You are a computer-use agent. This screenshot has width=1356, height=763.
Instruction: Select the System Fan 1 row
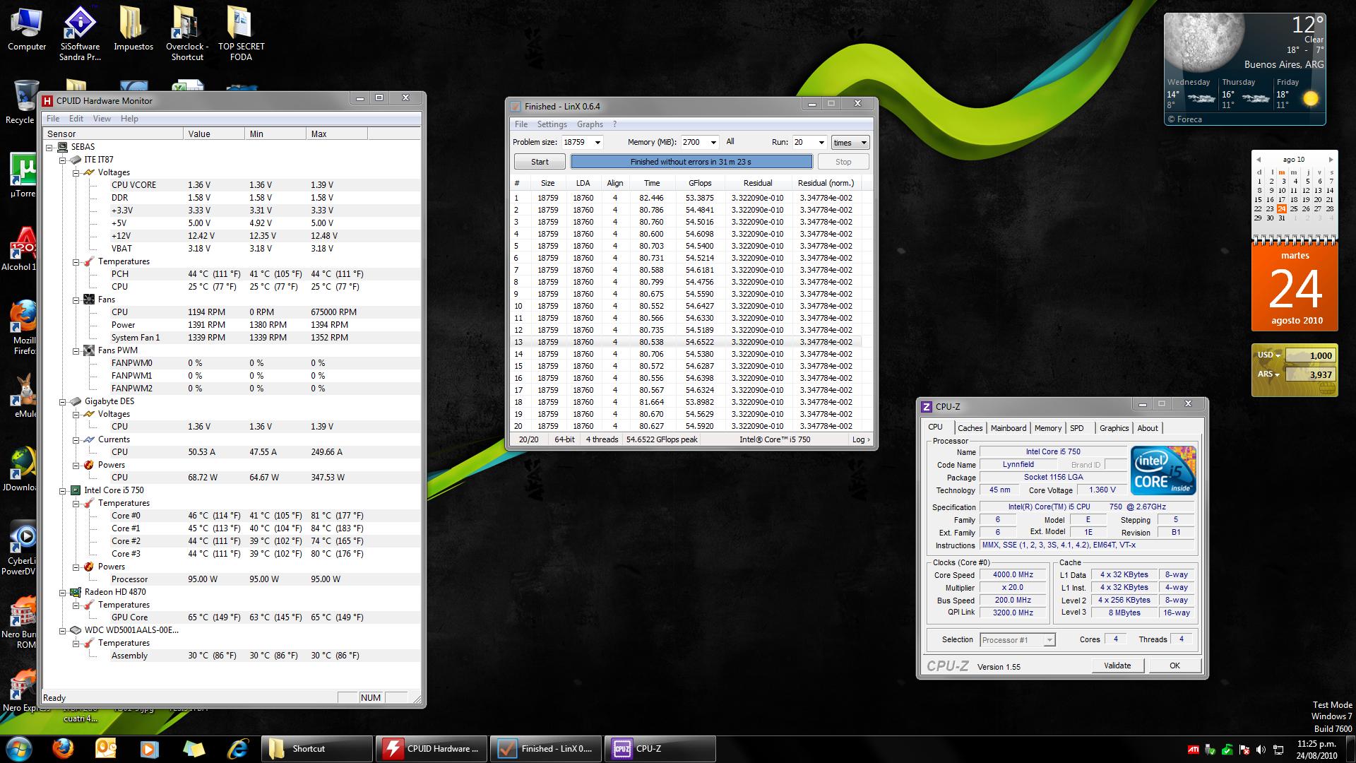(232, 338)
